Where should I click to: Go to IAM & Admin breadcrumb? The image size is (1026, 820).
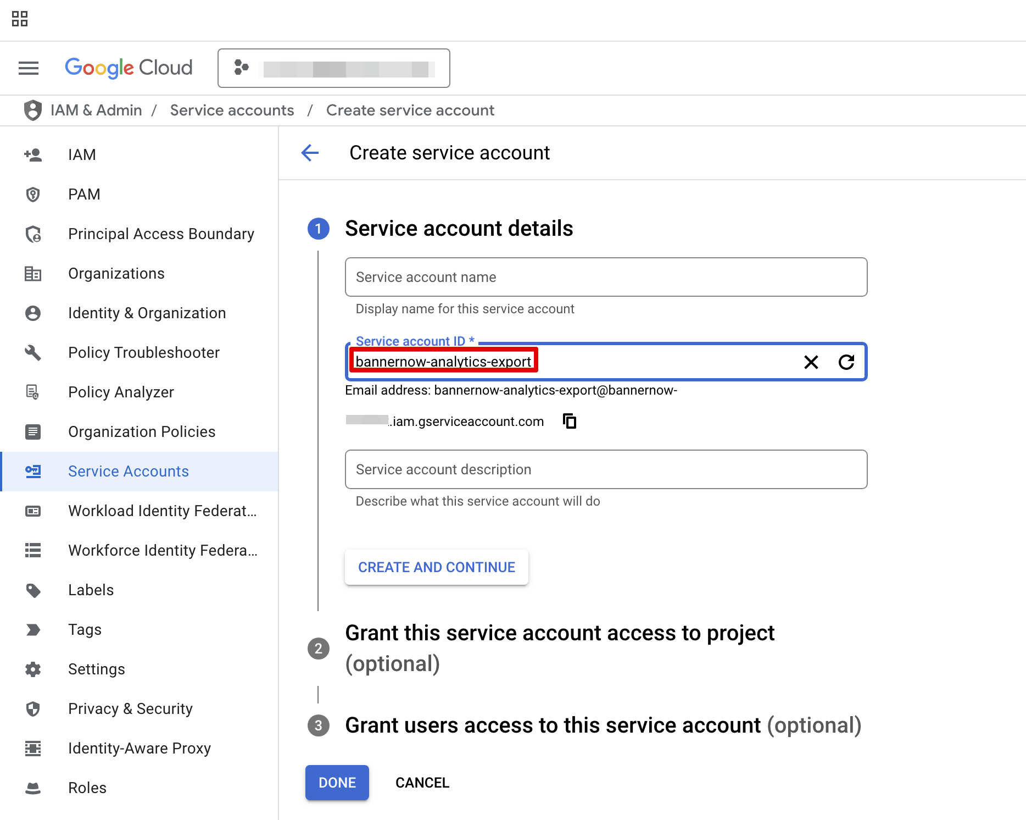[x=96, y=110]
